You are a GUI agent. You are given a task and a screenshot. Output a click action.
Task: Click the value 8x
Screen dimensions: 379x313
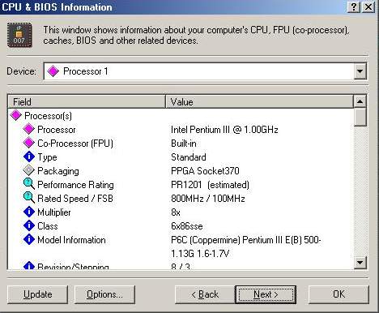click(x=176, y=212)
